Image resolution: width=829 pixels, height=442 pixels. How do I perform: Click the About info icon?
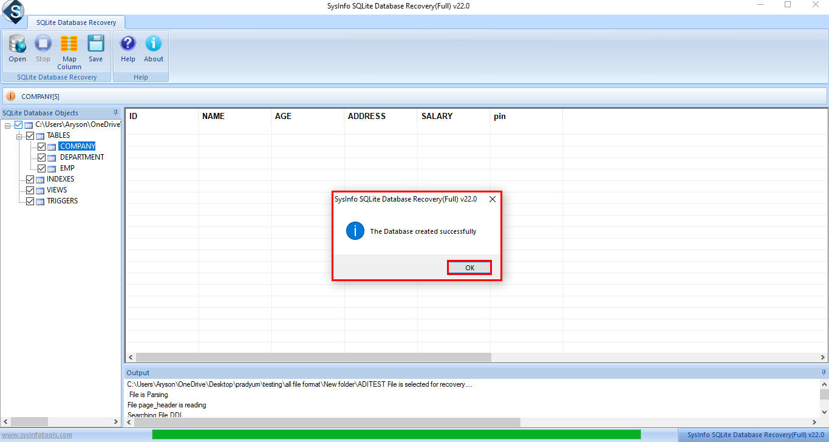click(x=154, y=48)
